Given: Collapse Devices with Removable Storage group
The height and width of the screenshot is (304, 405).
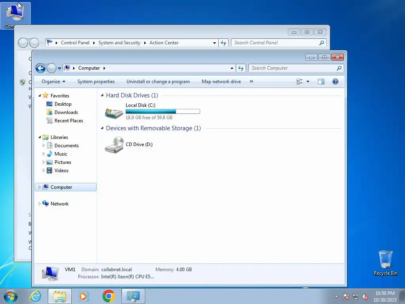Looking at the screenshot, I should (102, 128).
